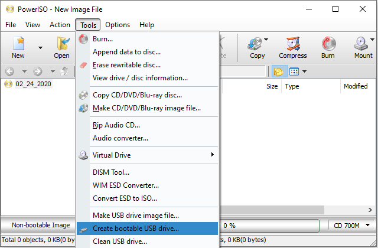The width and height of the screenshot is (378, 248).
Task: Click the 0 % capacity progress bar
Action: coord(270,226)
